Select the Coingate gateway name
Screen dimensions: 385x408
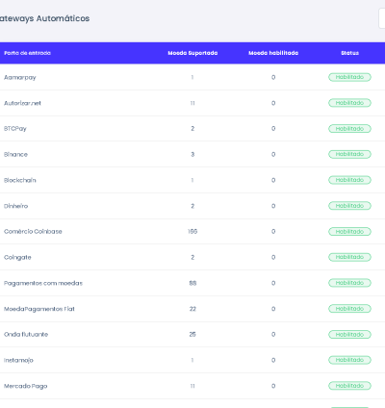coord(17,257)
